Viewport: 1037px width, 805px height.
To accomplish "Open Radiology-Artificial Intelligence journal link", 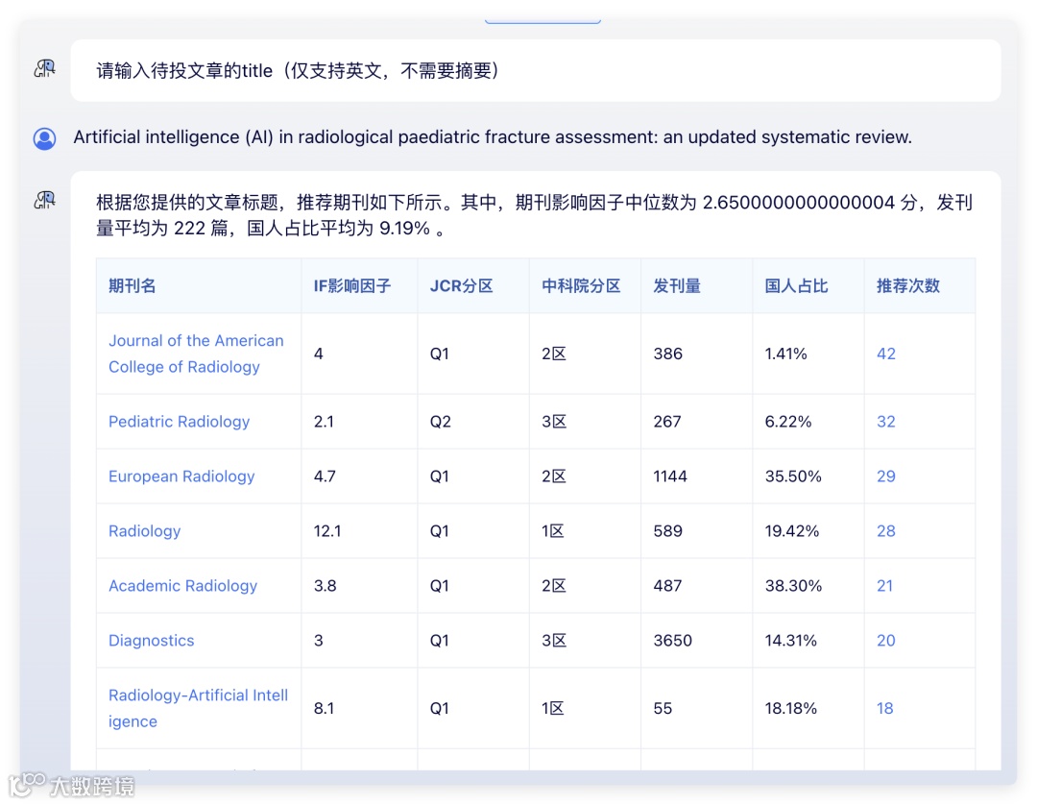I will [x=198, y=708].
